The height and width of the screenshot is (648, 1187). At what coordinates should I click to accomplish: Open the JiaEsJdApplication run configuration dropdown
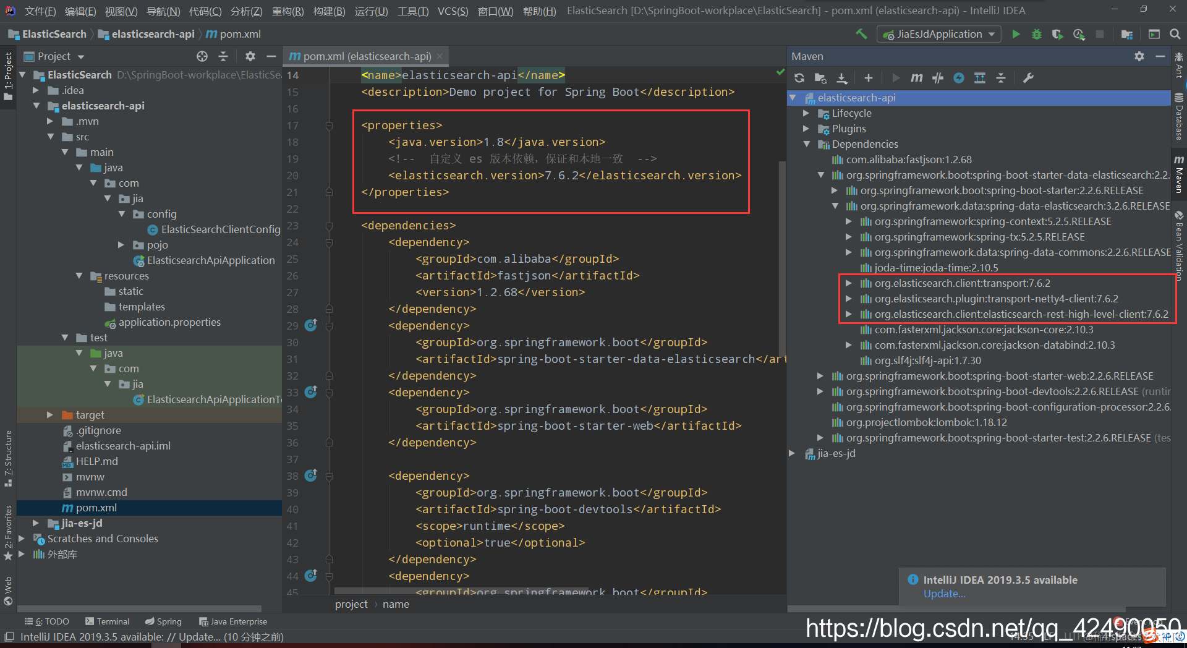[x=938, y=34]
